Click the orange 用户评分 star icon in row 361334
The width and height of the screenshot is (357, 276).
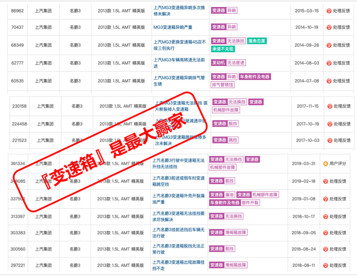point(326,164)
